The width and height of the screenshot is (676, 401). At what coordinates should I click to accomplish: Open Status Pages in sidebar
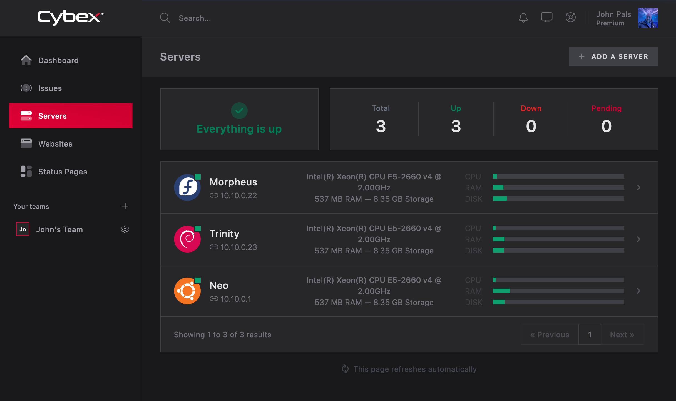(x=63, y=172)
